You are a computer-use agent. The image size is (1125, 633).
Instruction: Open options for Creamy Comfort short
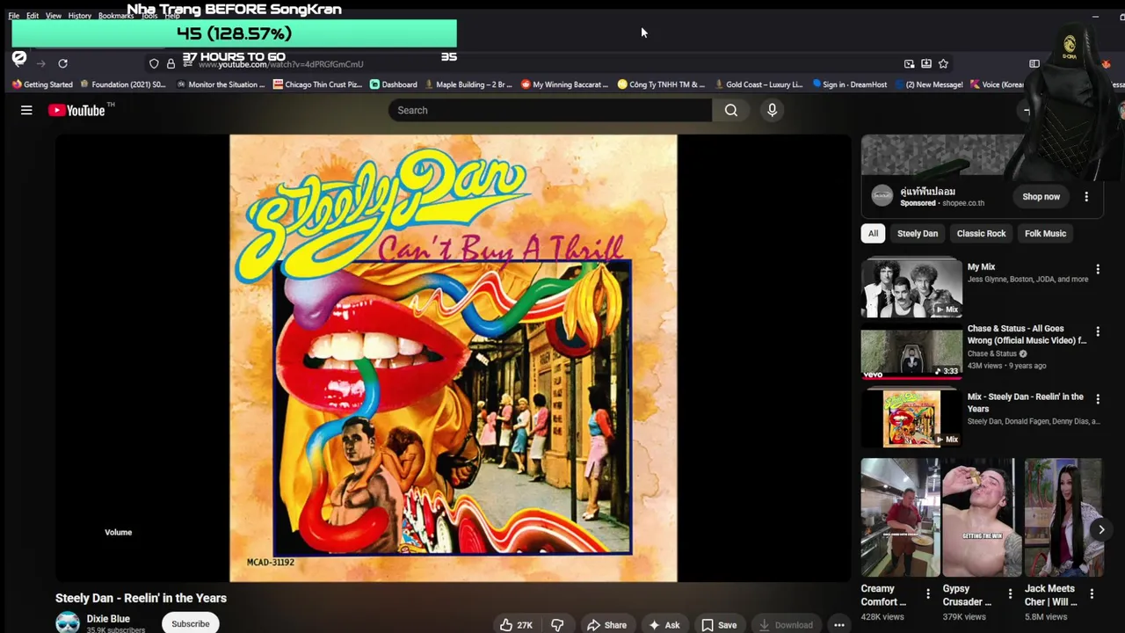[928, 594]
